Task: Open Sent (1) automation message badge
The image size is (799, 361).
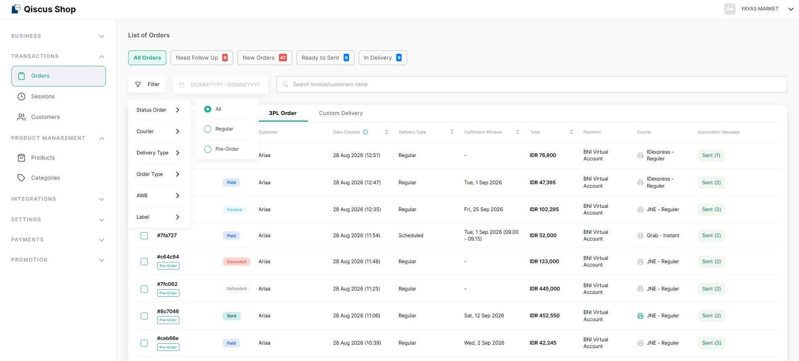Action: point(711,156)
